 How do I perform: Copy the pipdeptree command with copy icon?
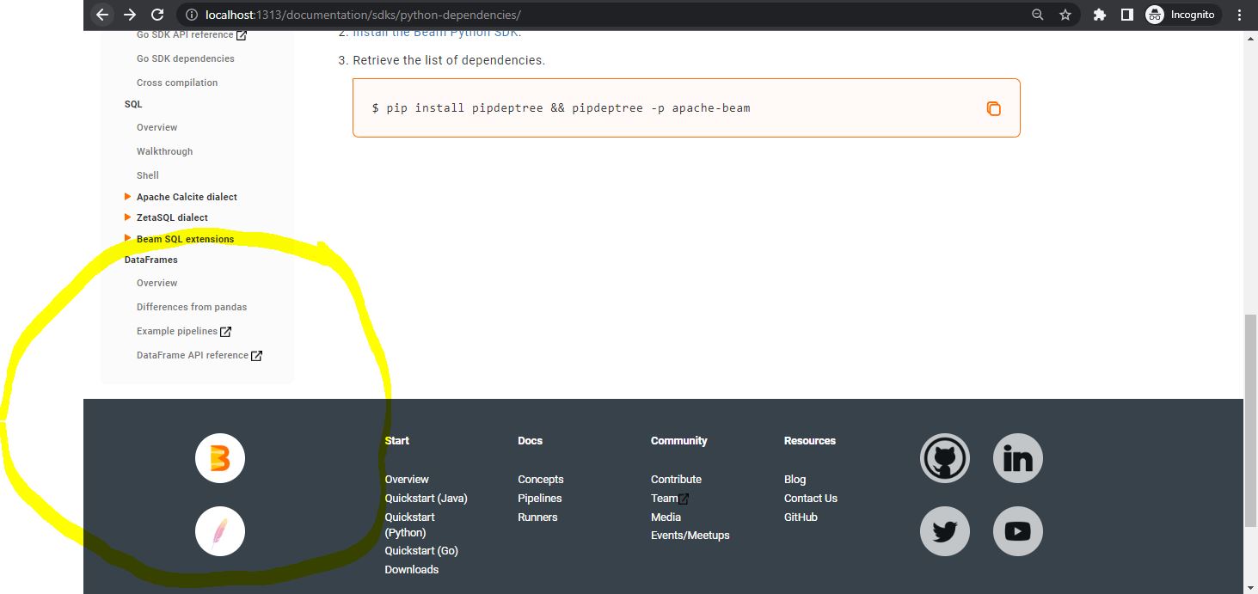pyautogui.click(x=993, y=108)
